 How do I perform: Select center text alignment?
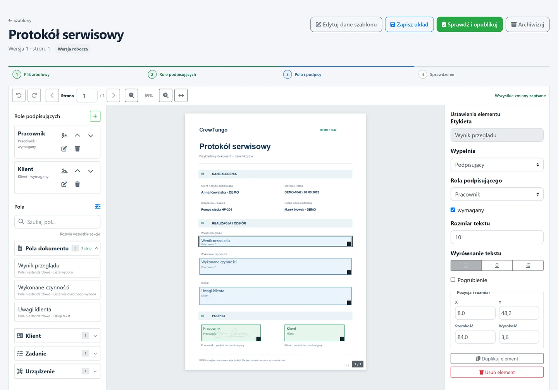point(497,266)
